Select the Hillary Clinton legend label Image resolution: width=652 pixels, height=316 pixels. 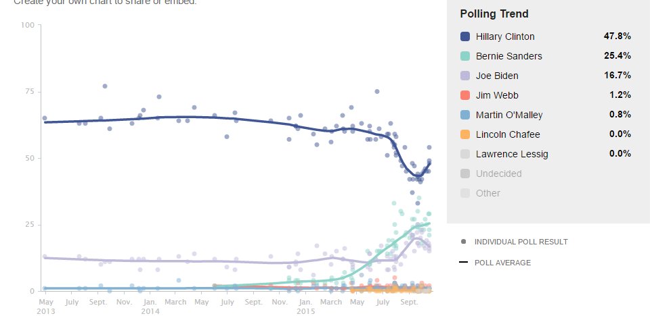point(505,36)
